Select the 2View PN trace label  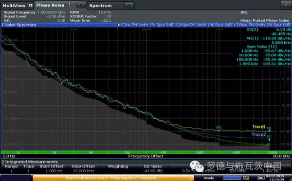203,25
